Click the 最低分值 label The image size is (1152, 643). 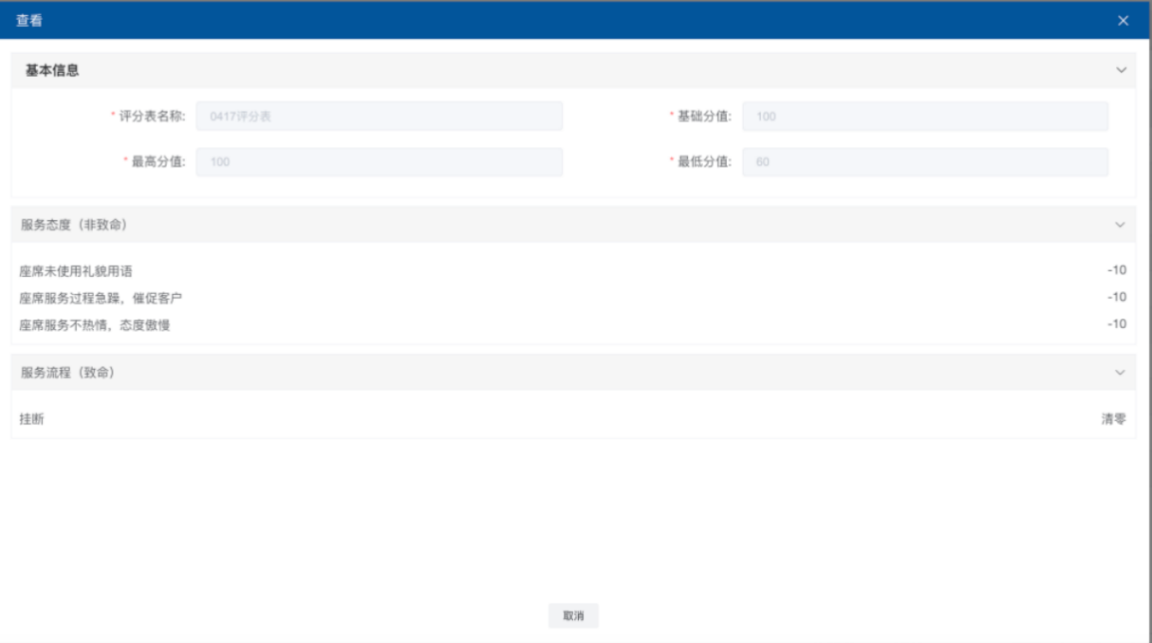coord(705,162)
